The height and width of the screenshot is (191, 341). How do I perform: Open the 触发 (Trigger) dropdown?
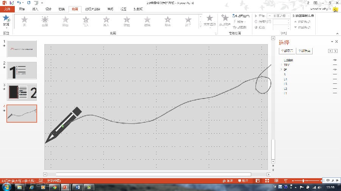(x=240, y=22)
